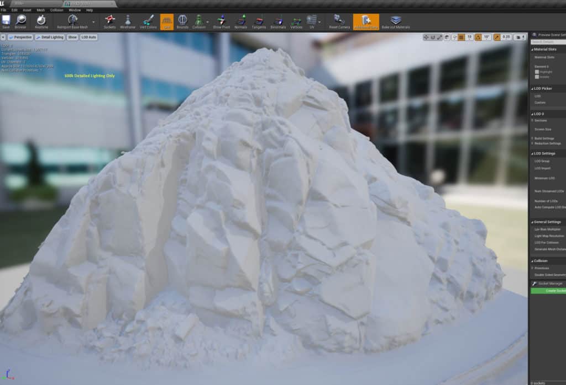Toggle scale snapping orange icon
The width and height of the screenshot is (566, 385).
[497, 37]
